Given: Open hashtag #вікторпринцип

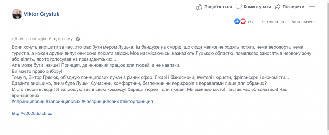Looking at the screenshot, I should pyautogui.click(x=137, y=101).
